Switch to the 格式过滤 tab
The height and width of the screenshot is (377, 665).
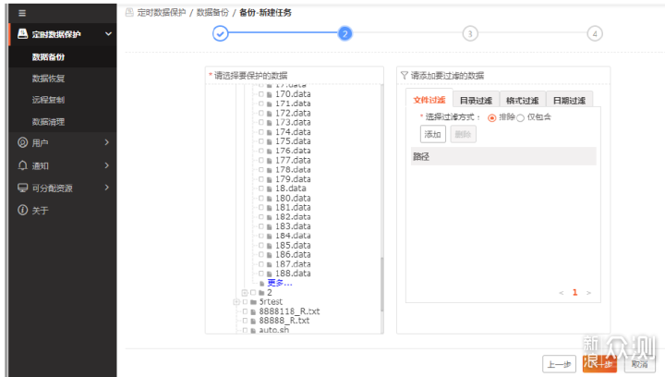[x=523, y=100]
